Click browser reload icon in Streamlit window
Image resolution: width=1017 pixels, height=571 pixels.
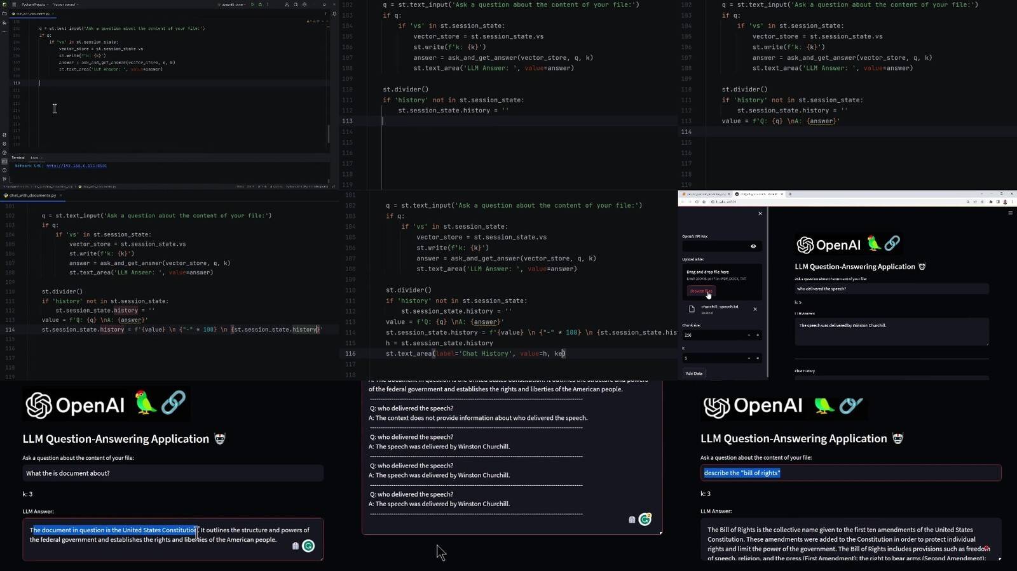tap(697, 201)
